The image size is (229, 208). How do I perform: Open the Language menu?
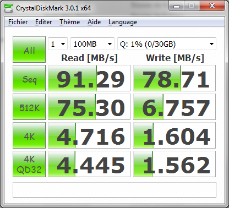tap(123, 22)
